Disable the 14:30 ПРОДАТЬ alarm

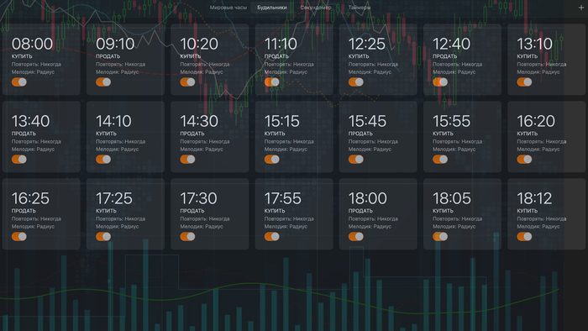[x=187, y=160]
